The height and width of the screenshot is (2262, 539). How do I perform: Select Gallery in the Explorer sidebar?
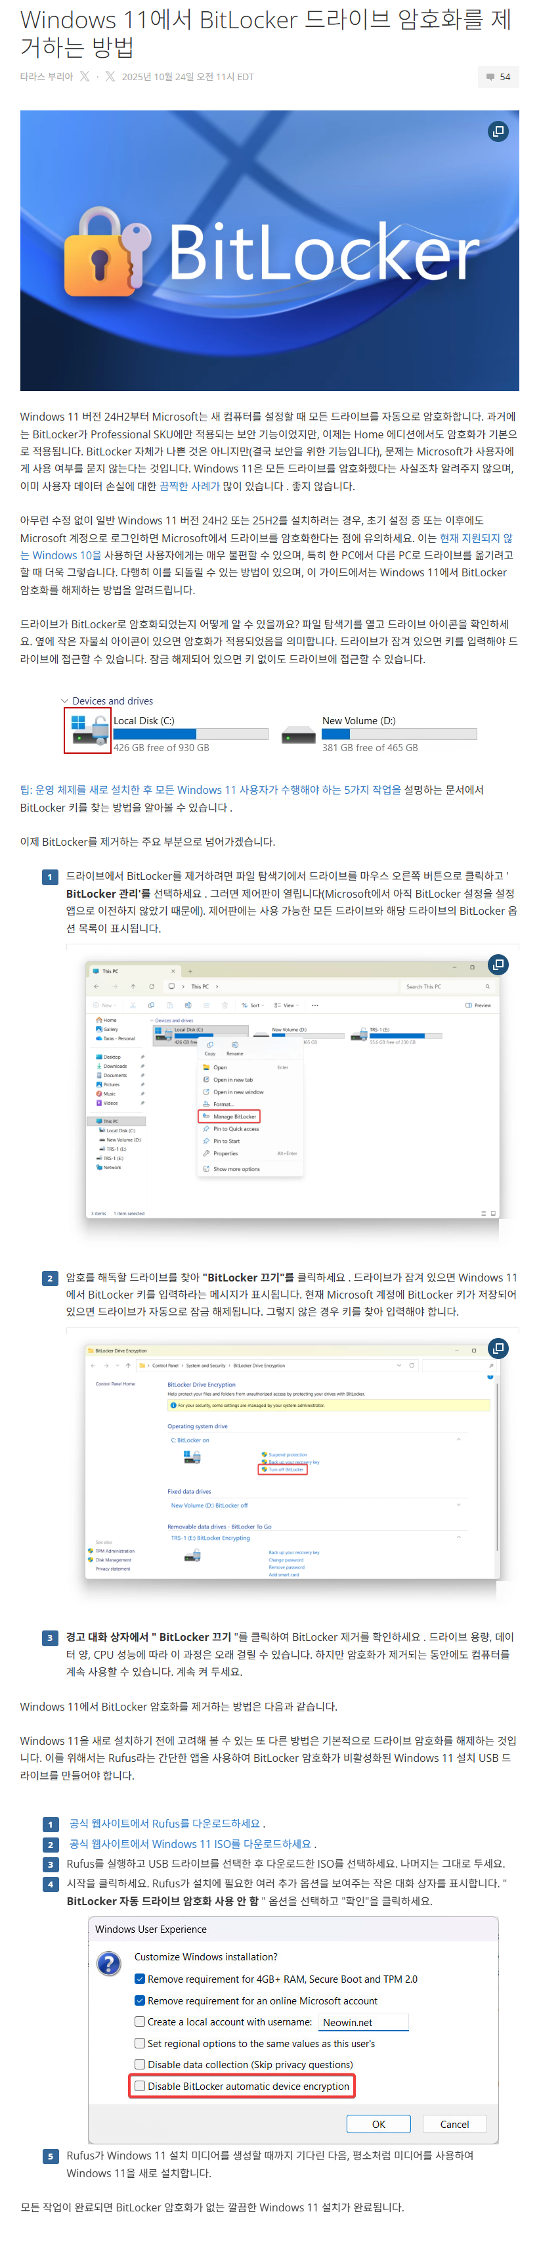[x=107, y=1028]
